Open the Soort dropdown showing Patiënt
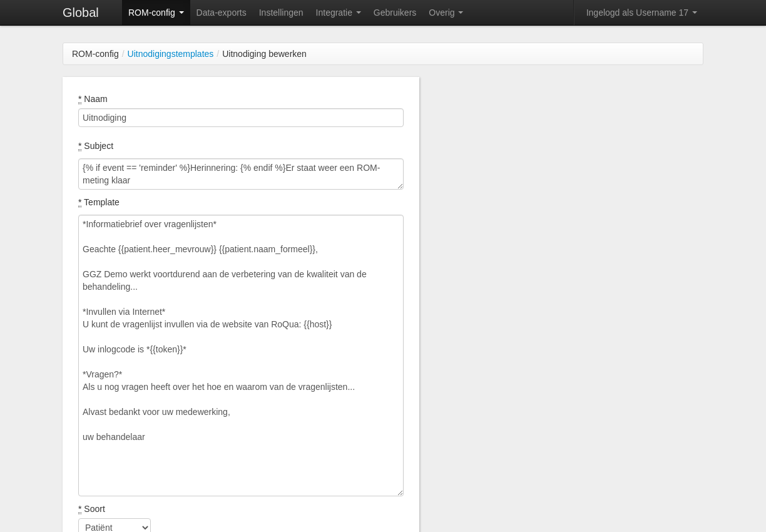The width and height of the screenshot is (766, 532). 115,527
